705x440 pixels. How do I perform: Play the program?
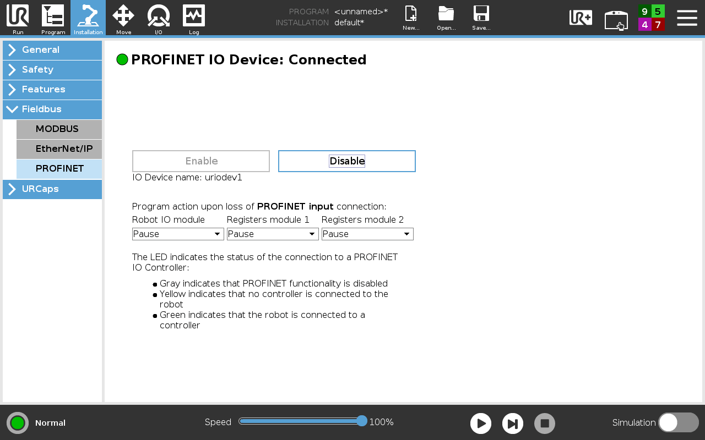[481, 424]
